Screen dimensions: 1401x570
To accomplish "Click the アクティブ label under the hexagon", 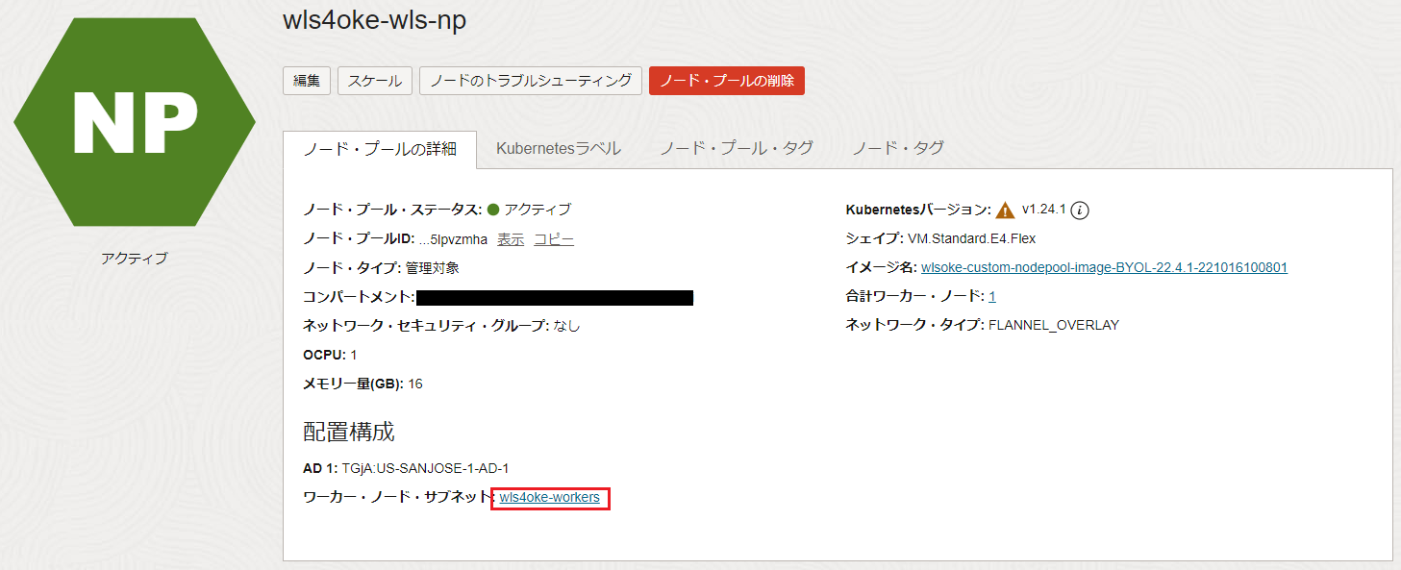I will [135, 258].
